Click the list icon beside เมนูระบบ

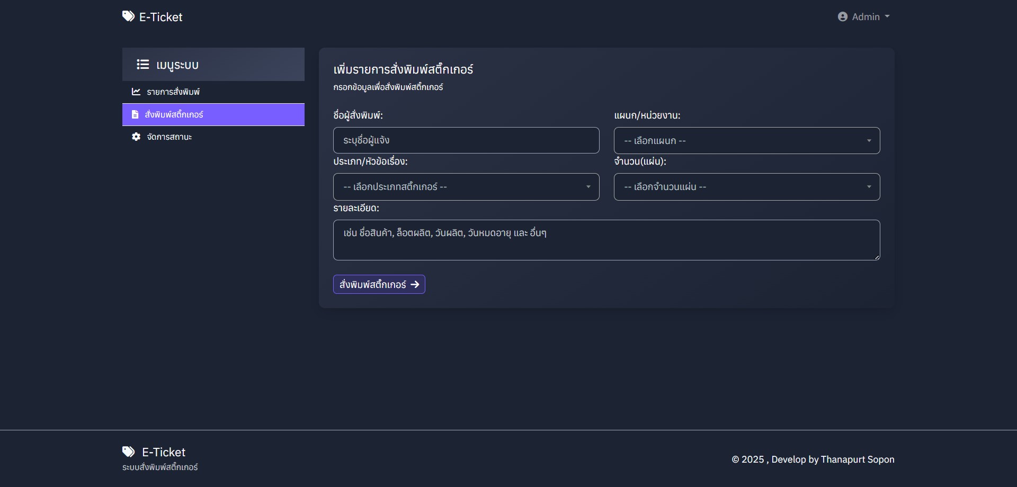(x=142, y=65)
